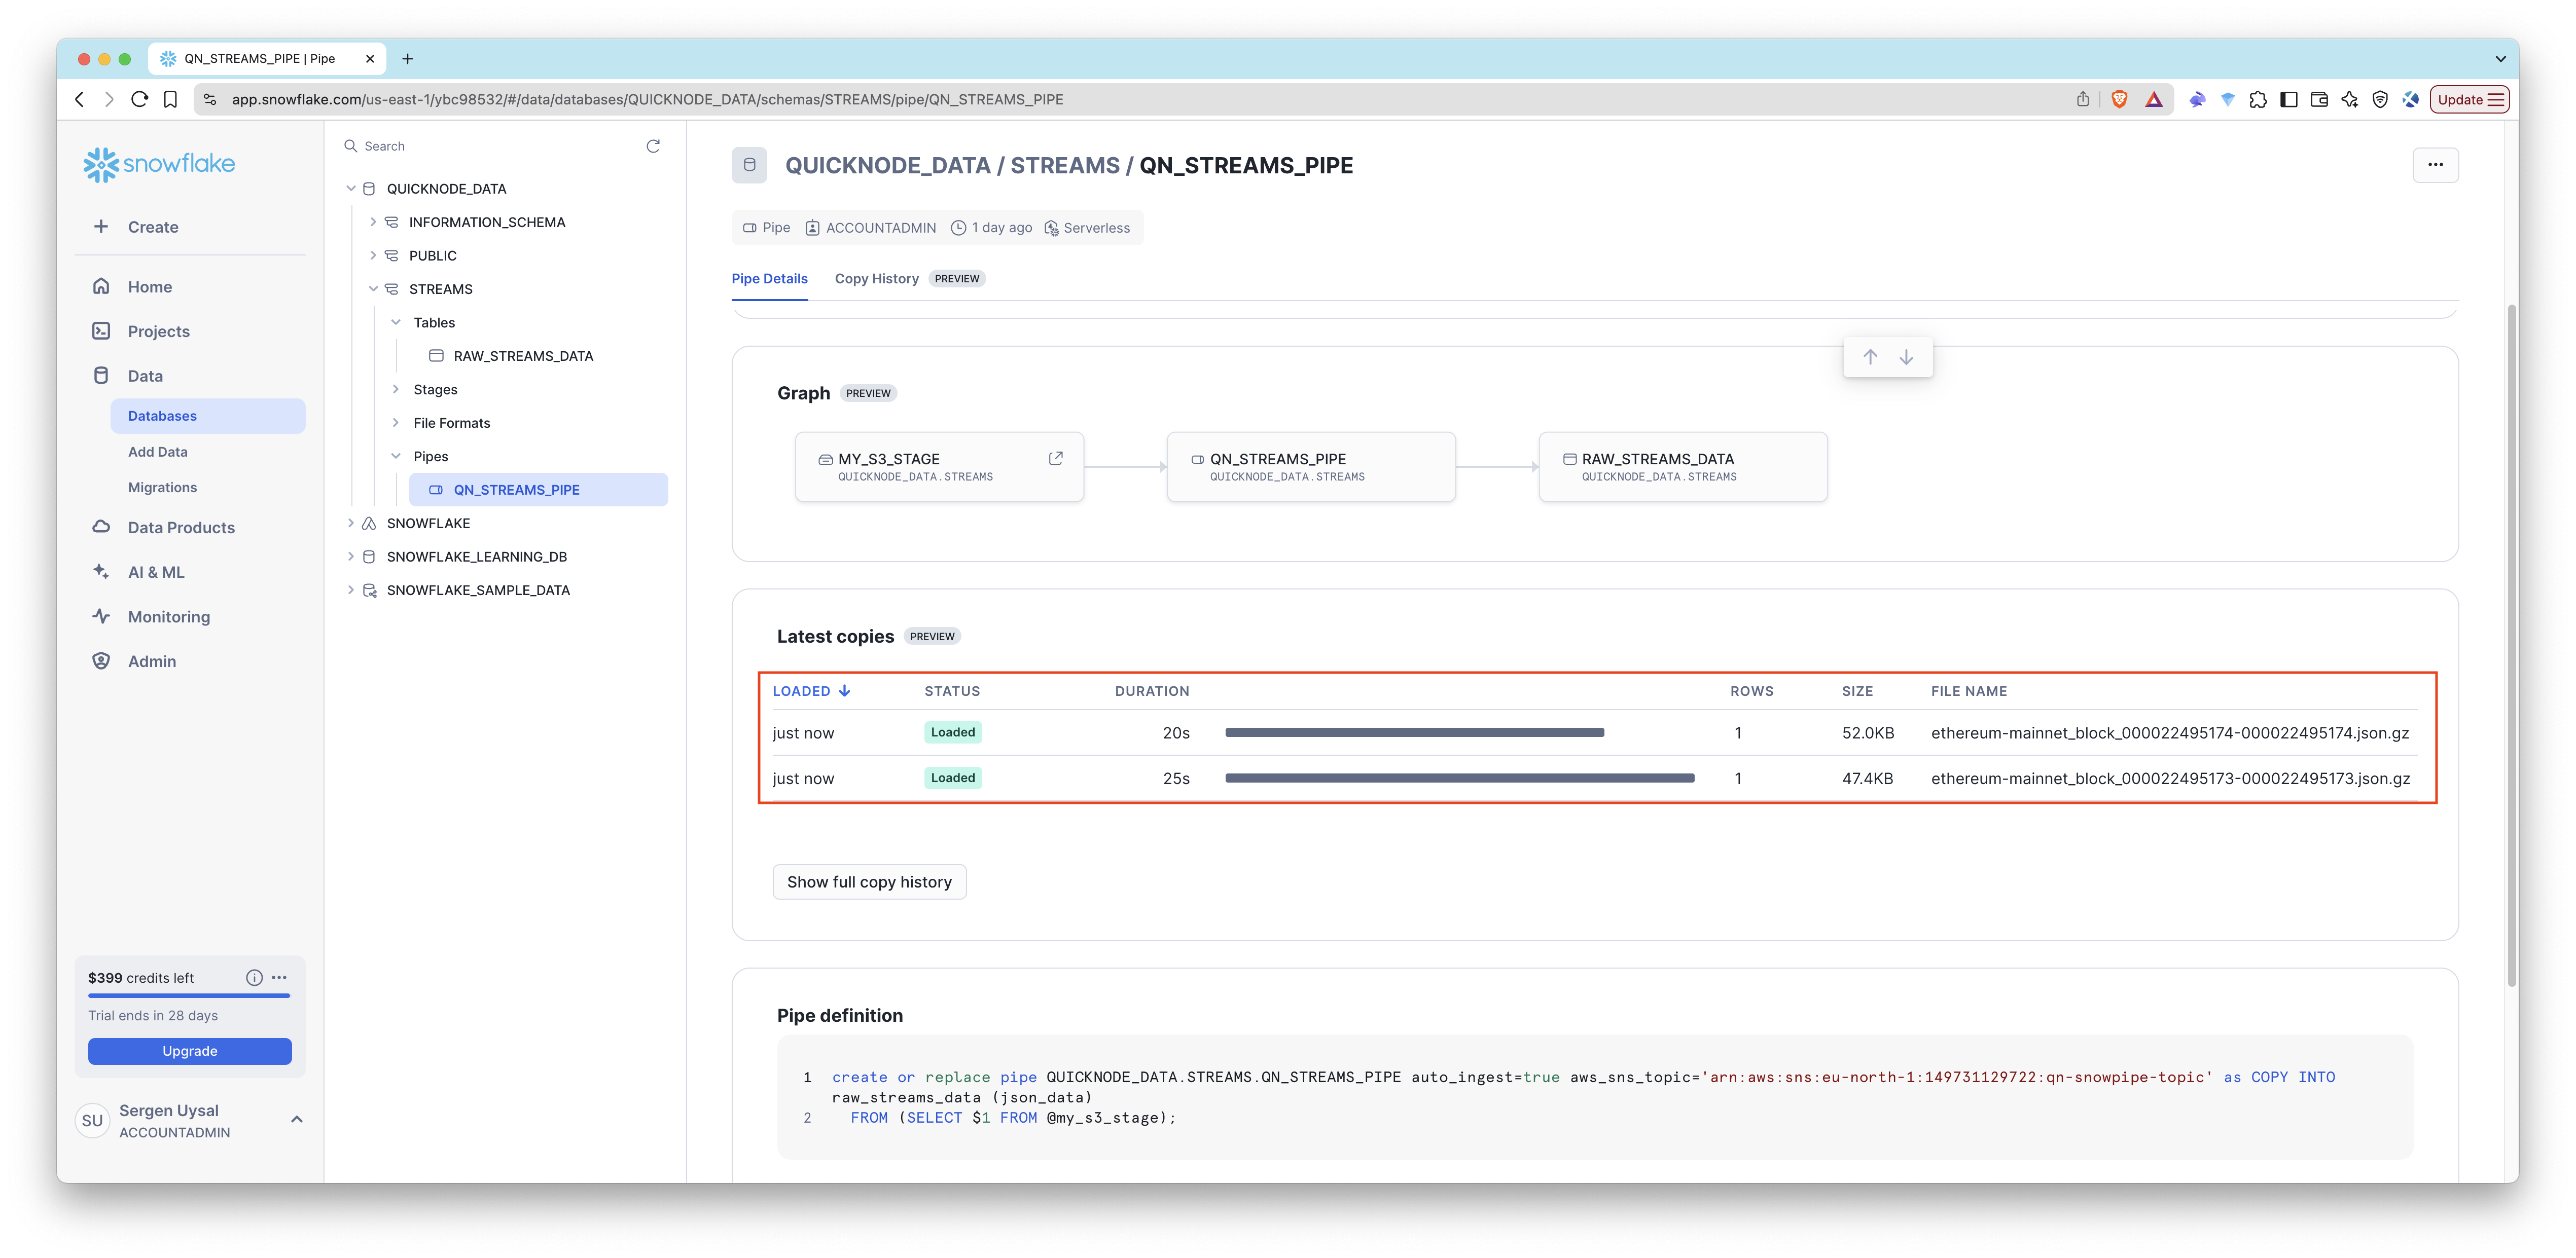The width and height of the screenshot is (2576, 1258).
Task: Click the 25s duration progress bar
Action: [x=1459, y=779]
